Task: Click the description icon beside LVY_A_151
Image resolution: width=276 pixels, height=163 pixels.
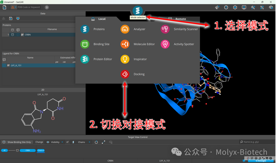Action: [8, 65]
